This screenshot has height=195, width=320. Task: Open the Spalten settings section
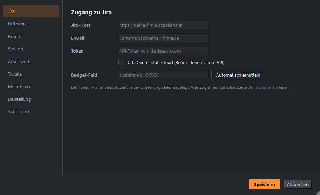click(x=31, y=49)
